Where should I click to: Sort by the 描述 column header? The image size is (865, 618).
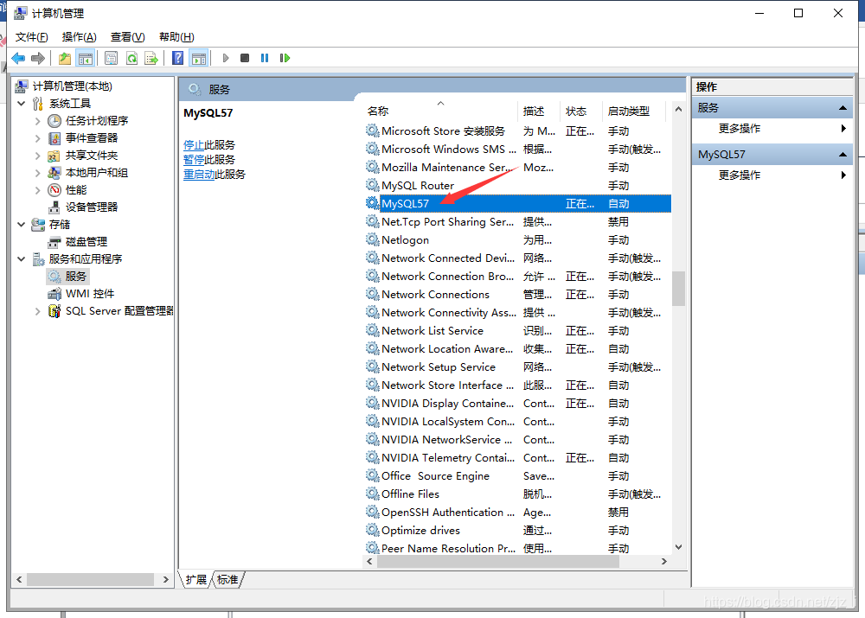[x=538, y=111]
